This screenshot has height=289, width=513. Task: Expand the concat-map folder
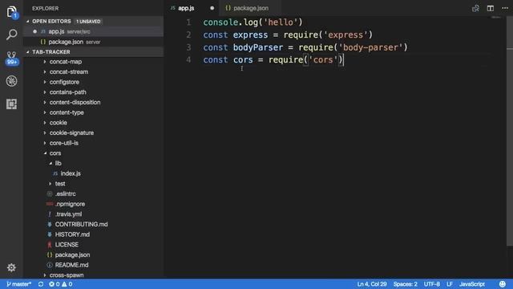click(x=66, y=62)
